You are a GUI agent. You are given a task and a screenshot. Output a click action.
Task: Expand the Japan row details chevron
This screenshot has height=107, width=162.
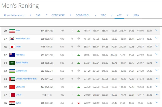click(x=157, y=46)
